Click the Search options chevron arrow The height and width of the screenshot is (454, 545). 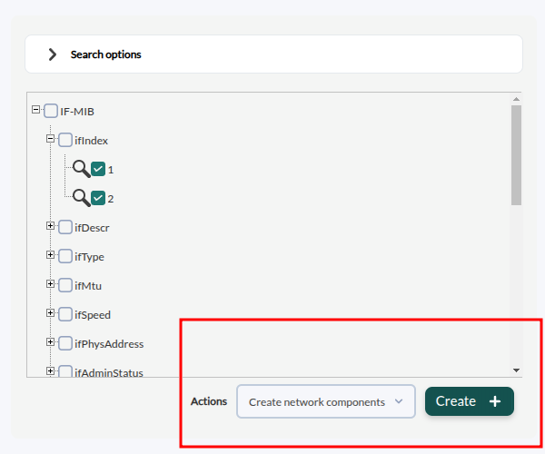click(53, 54)
